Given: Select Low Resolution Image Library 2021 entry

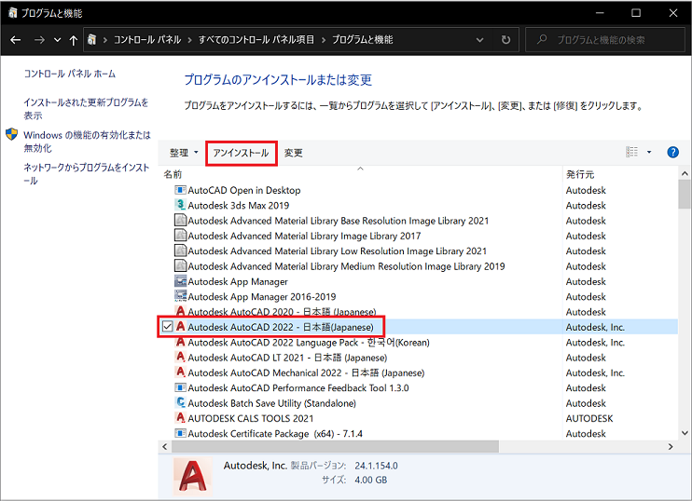Looking at the screenshot, I should click(x=338, y=250).
